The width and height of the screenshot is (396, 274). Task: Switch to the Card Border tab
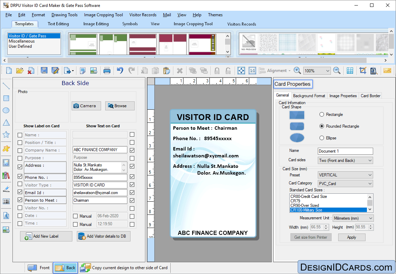370,95
